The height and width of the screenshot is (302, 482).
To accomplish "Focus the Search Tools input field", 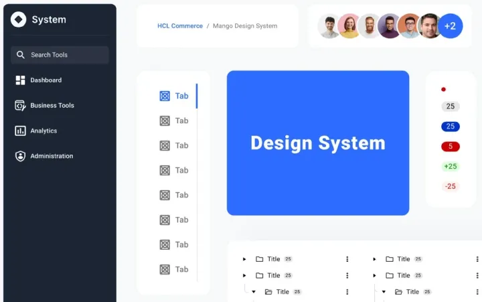I will [x=60, y=55].
